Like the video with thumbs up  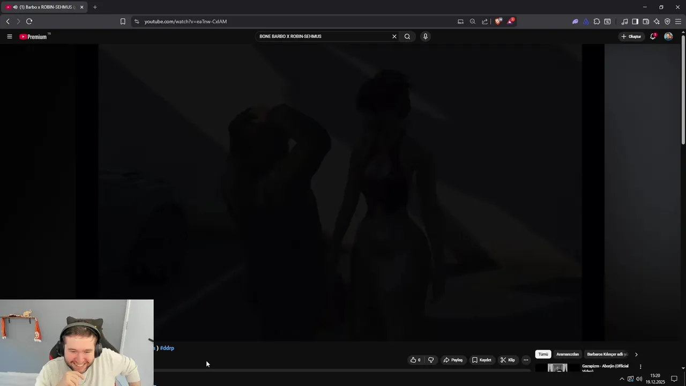415,360
